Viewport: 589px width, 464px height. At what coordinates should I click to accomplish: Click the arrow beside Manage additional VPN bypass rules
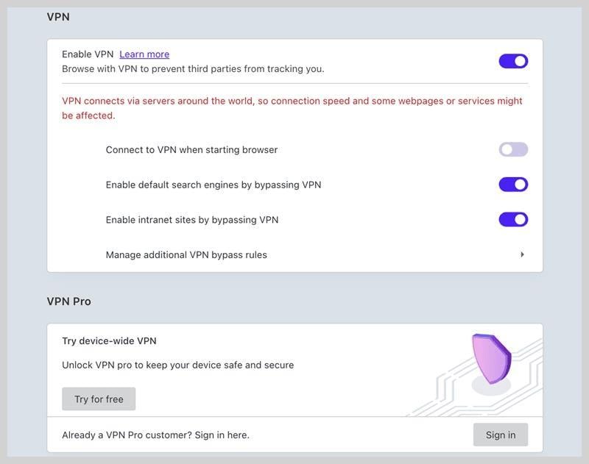pyautogui.click(x=522, y=254)
